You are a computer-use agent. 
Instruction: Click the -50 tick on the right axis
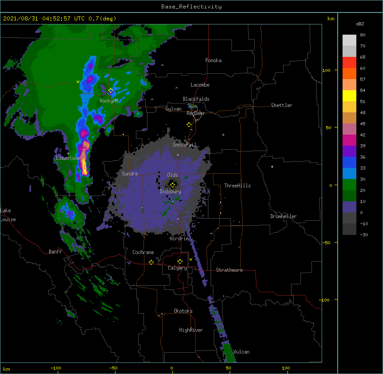326,243
